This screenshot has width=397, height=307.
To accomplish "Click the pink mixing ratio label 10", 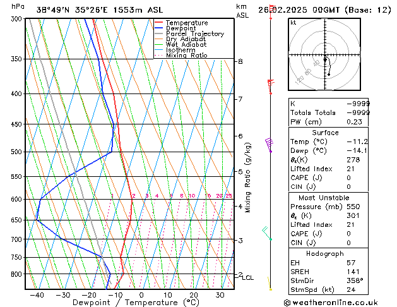I will coord(192,196).
